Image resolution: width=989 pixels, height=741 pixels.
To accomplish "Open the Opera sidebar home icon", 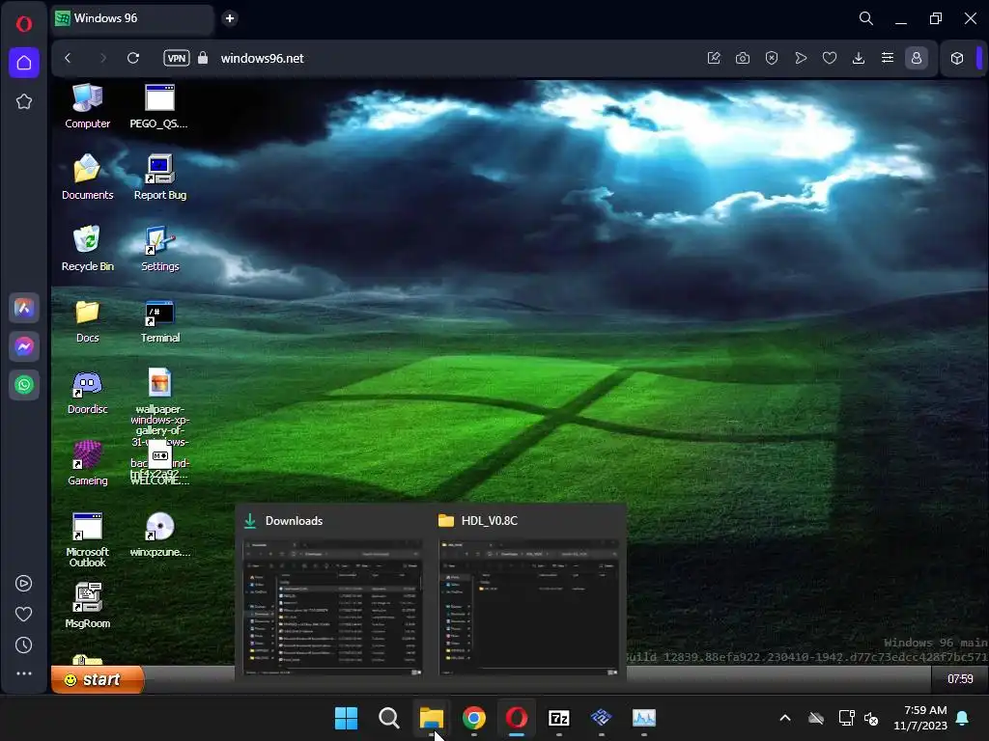I will tap(24, 63).
